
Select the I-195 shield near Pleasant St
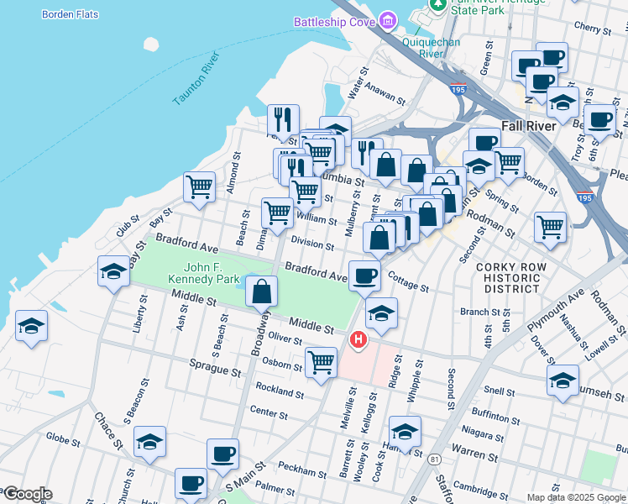[x=584, y=197]
